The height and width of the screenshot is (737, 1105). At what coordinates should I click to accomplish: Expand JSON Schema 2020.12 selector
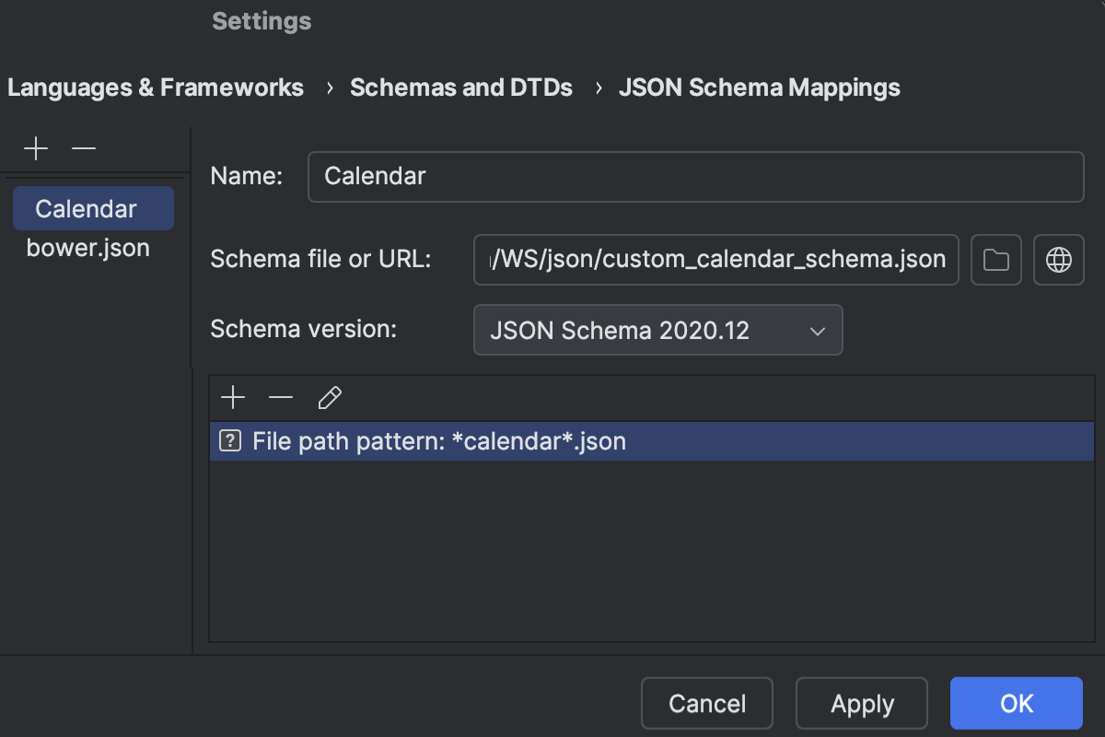point(816,330)
